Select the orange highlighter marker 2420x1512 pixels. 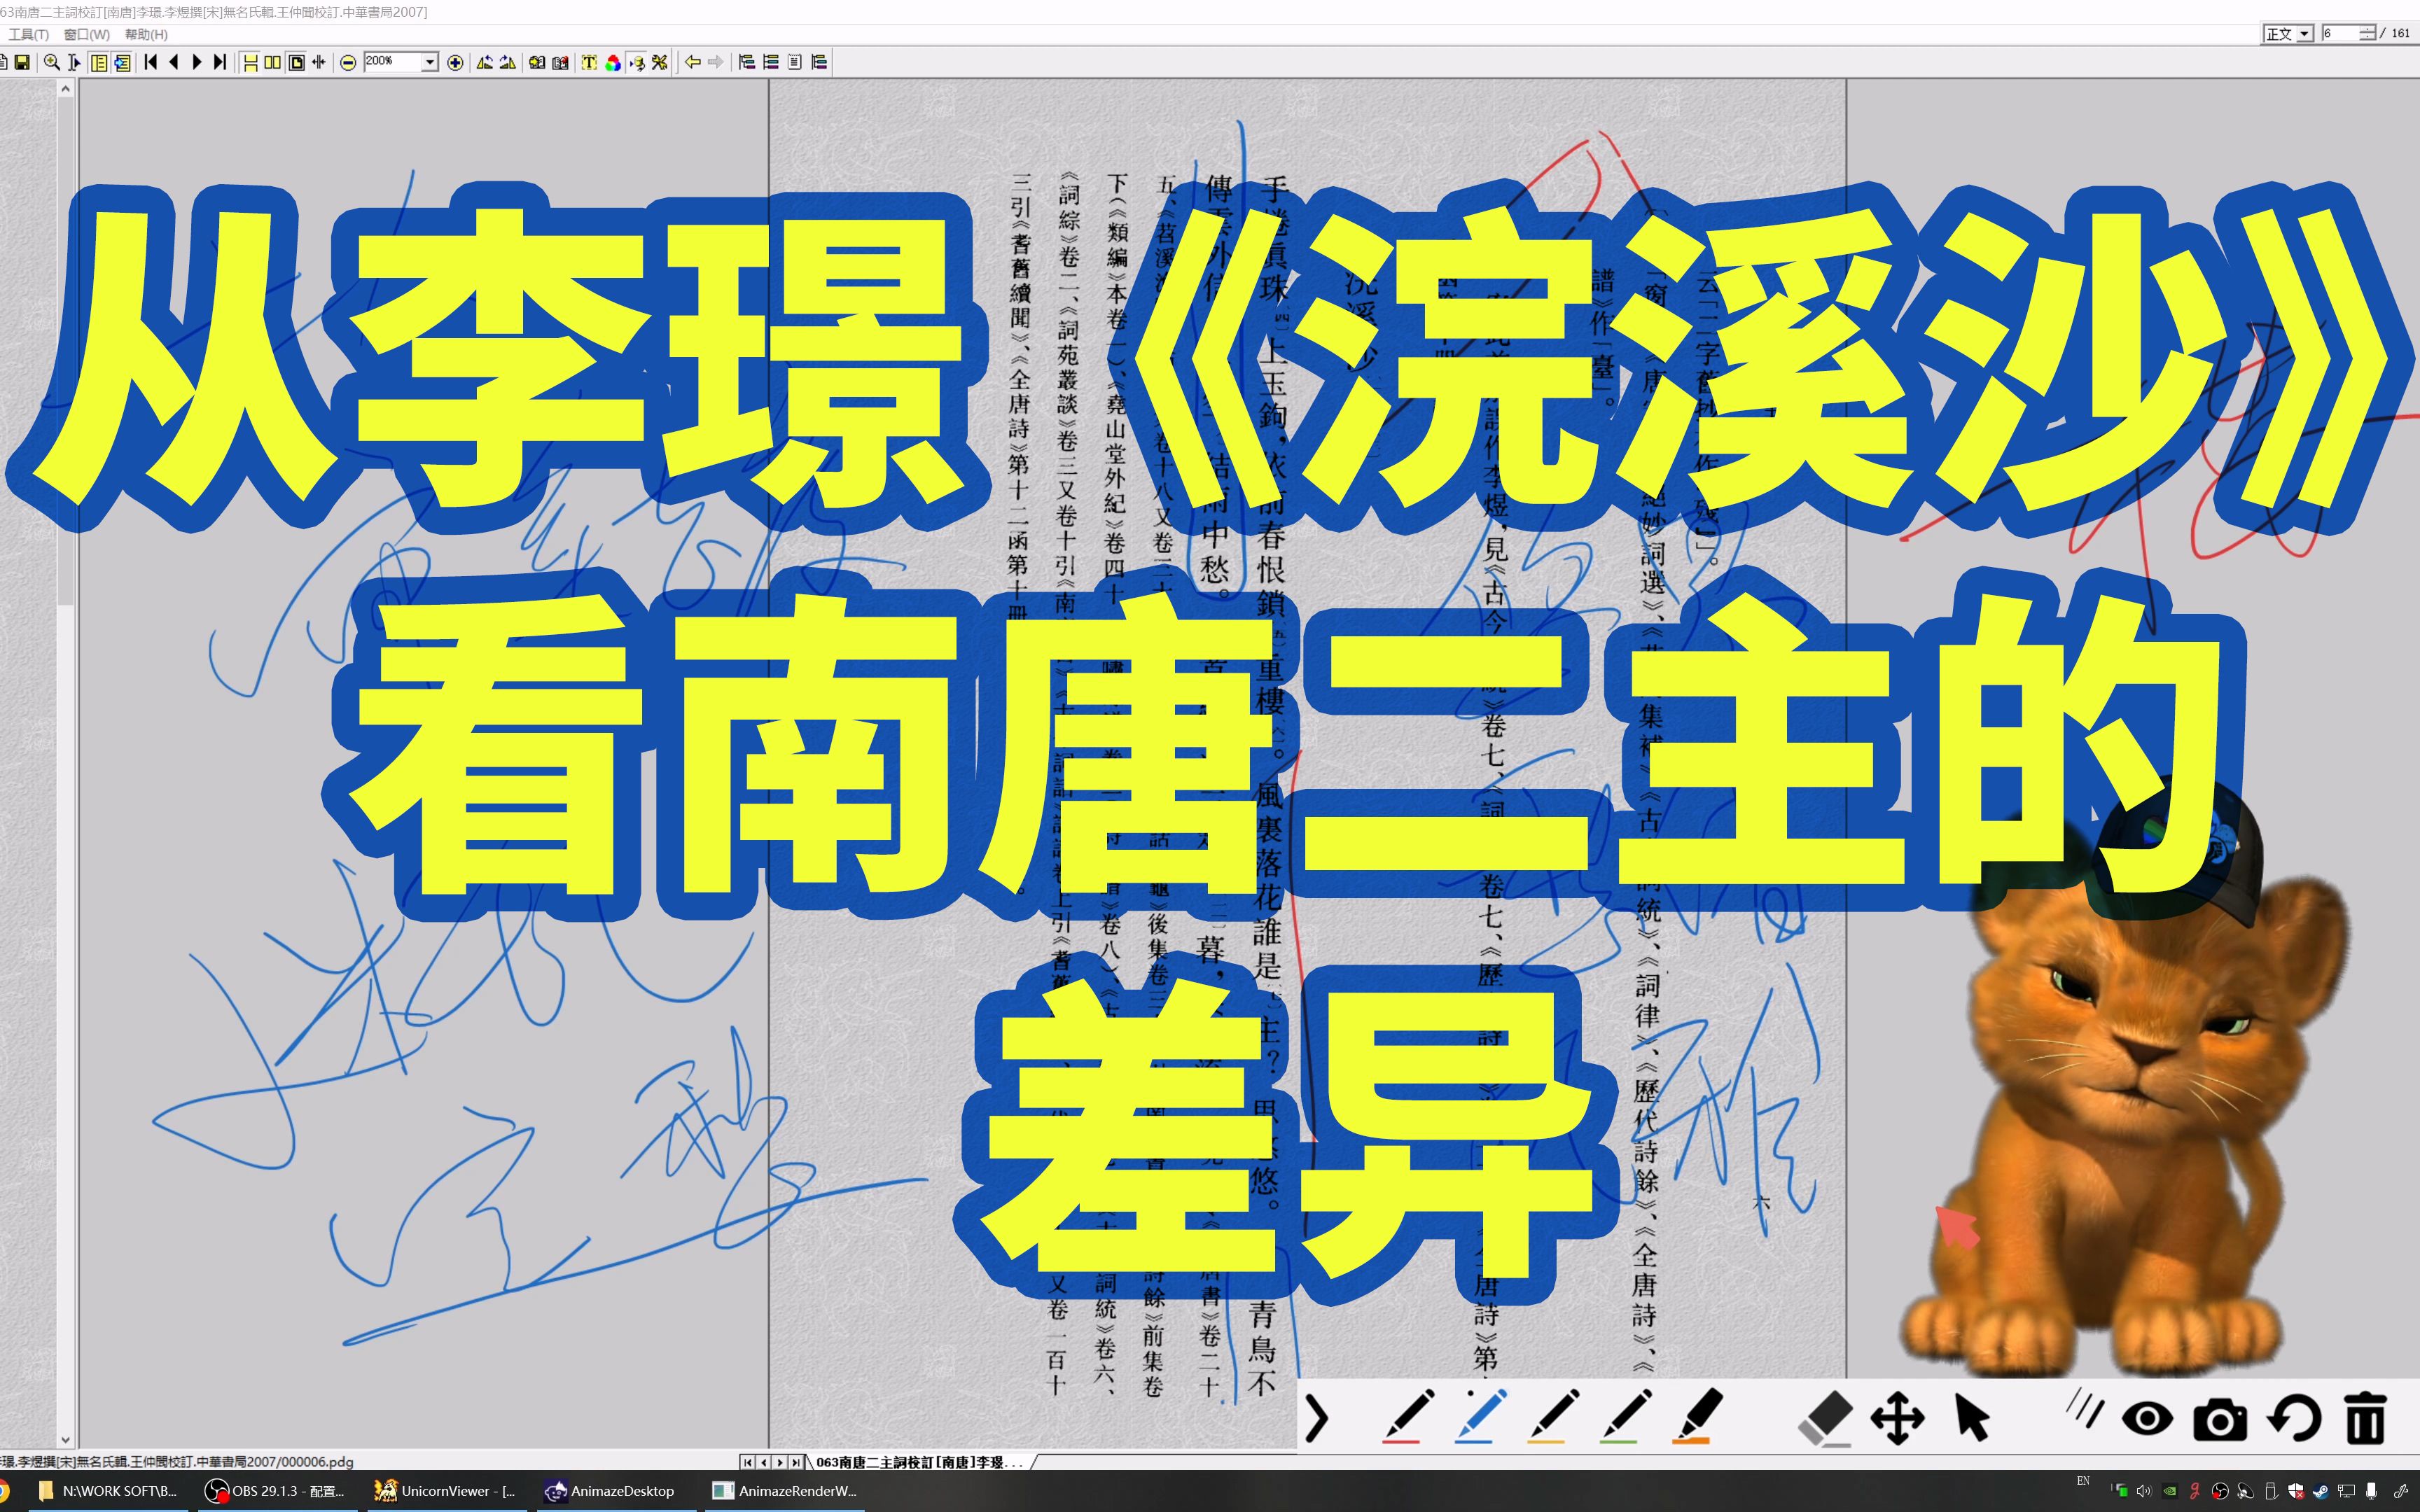tap(1697, 1416)
